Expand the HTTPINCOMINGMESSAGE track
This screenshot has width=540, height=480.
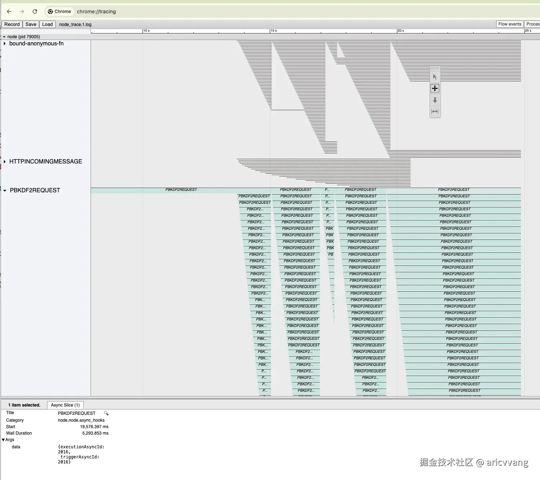4,161
